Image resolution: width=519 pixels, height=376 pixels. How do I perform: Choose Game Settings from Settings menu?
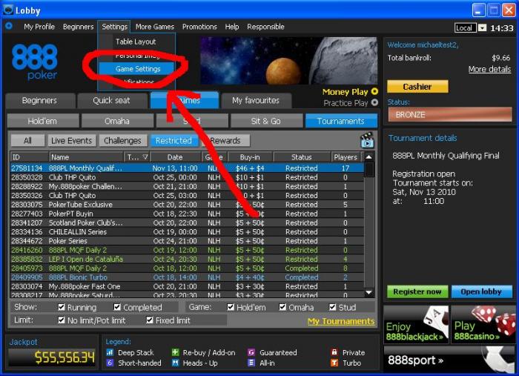coord(136,69)
